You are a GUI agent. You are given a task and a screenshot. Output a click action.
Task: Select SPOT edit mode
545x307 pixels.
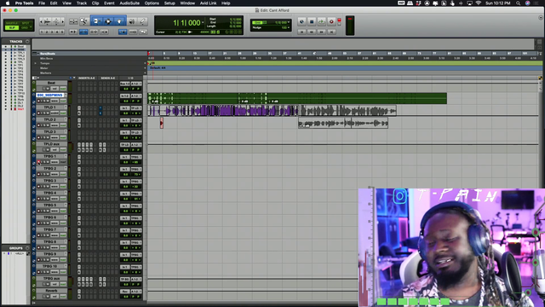point(26,23)
